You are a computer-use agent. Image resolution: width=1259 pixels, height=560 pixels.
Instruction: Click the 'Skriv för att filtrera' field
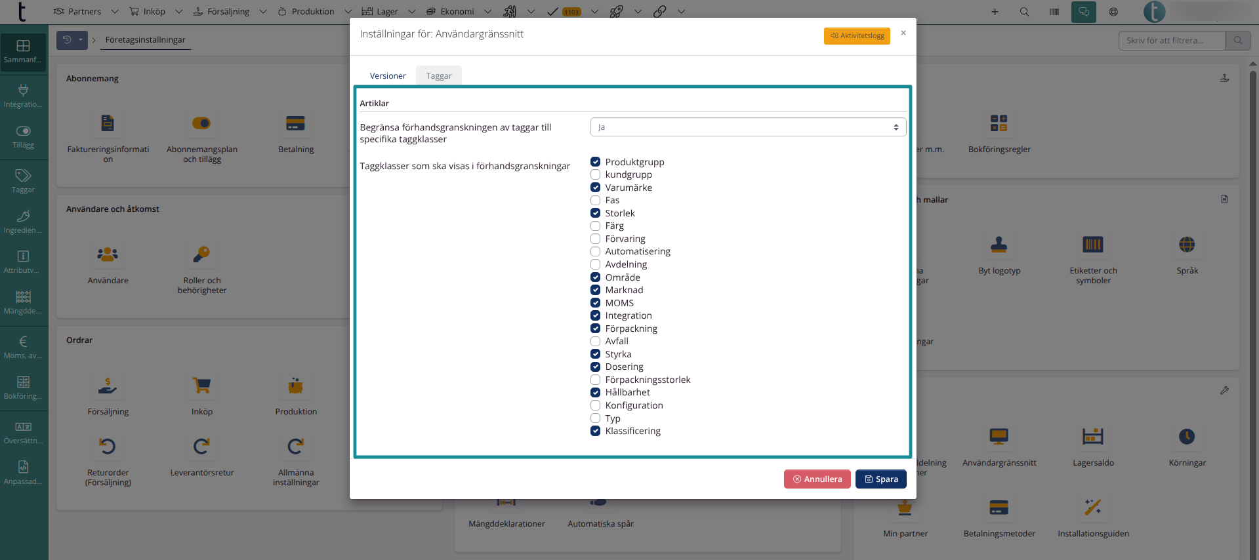tap(1172, 41)
